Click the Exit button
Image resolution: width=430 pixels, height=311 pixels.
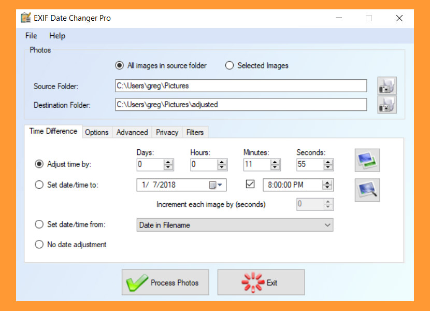[x=261, y=282]
